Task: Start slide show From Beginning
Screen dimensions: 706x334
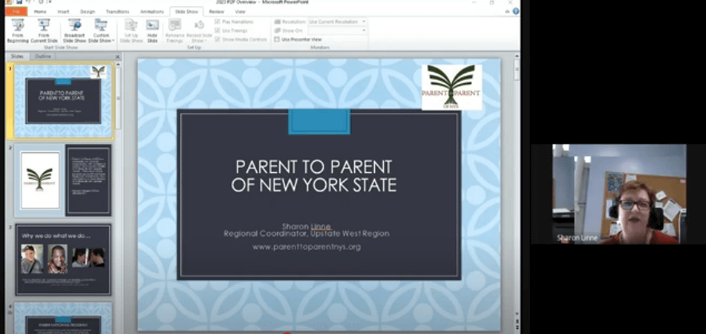Action: (x=18, y=30)
